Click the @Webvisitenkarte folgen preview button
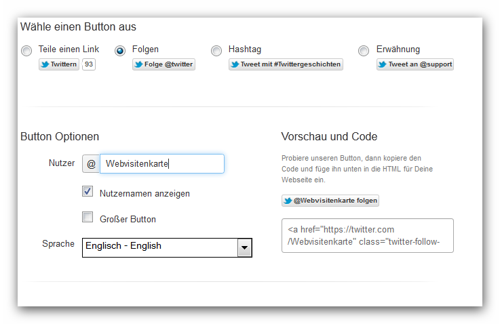 coord(330,201)
